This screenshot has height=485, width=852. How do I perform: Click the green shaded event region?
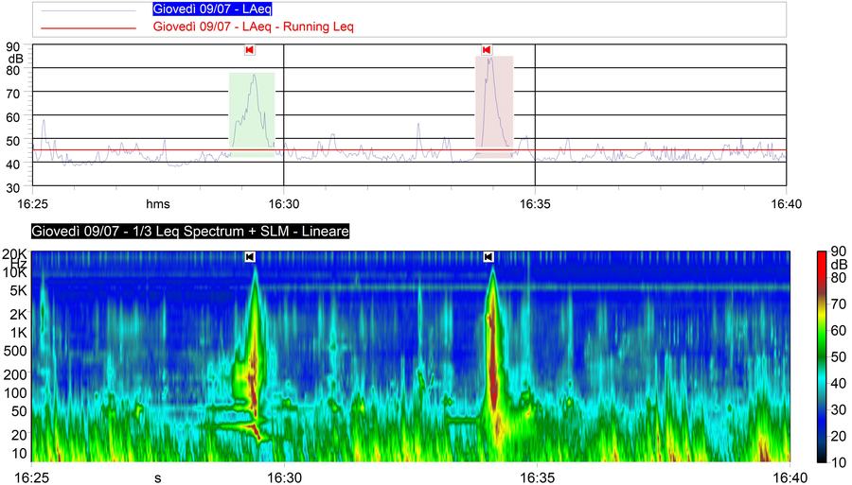point(252,115)
